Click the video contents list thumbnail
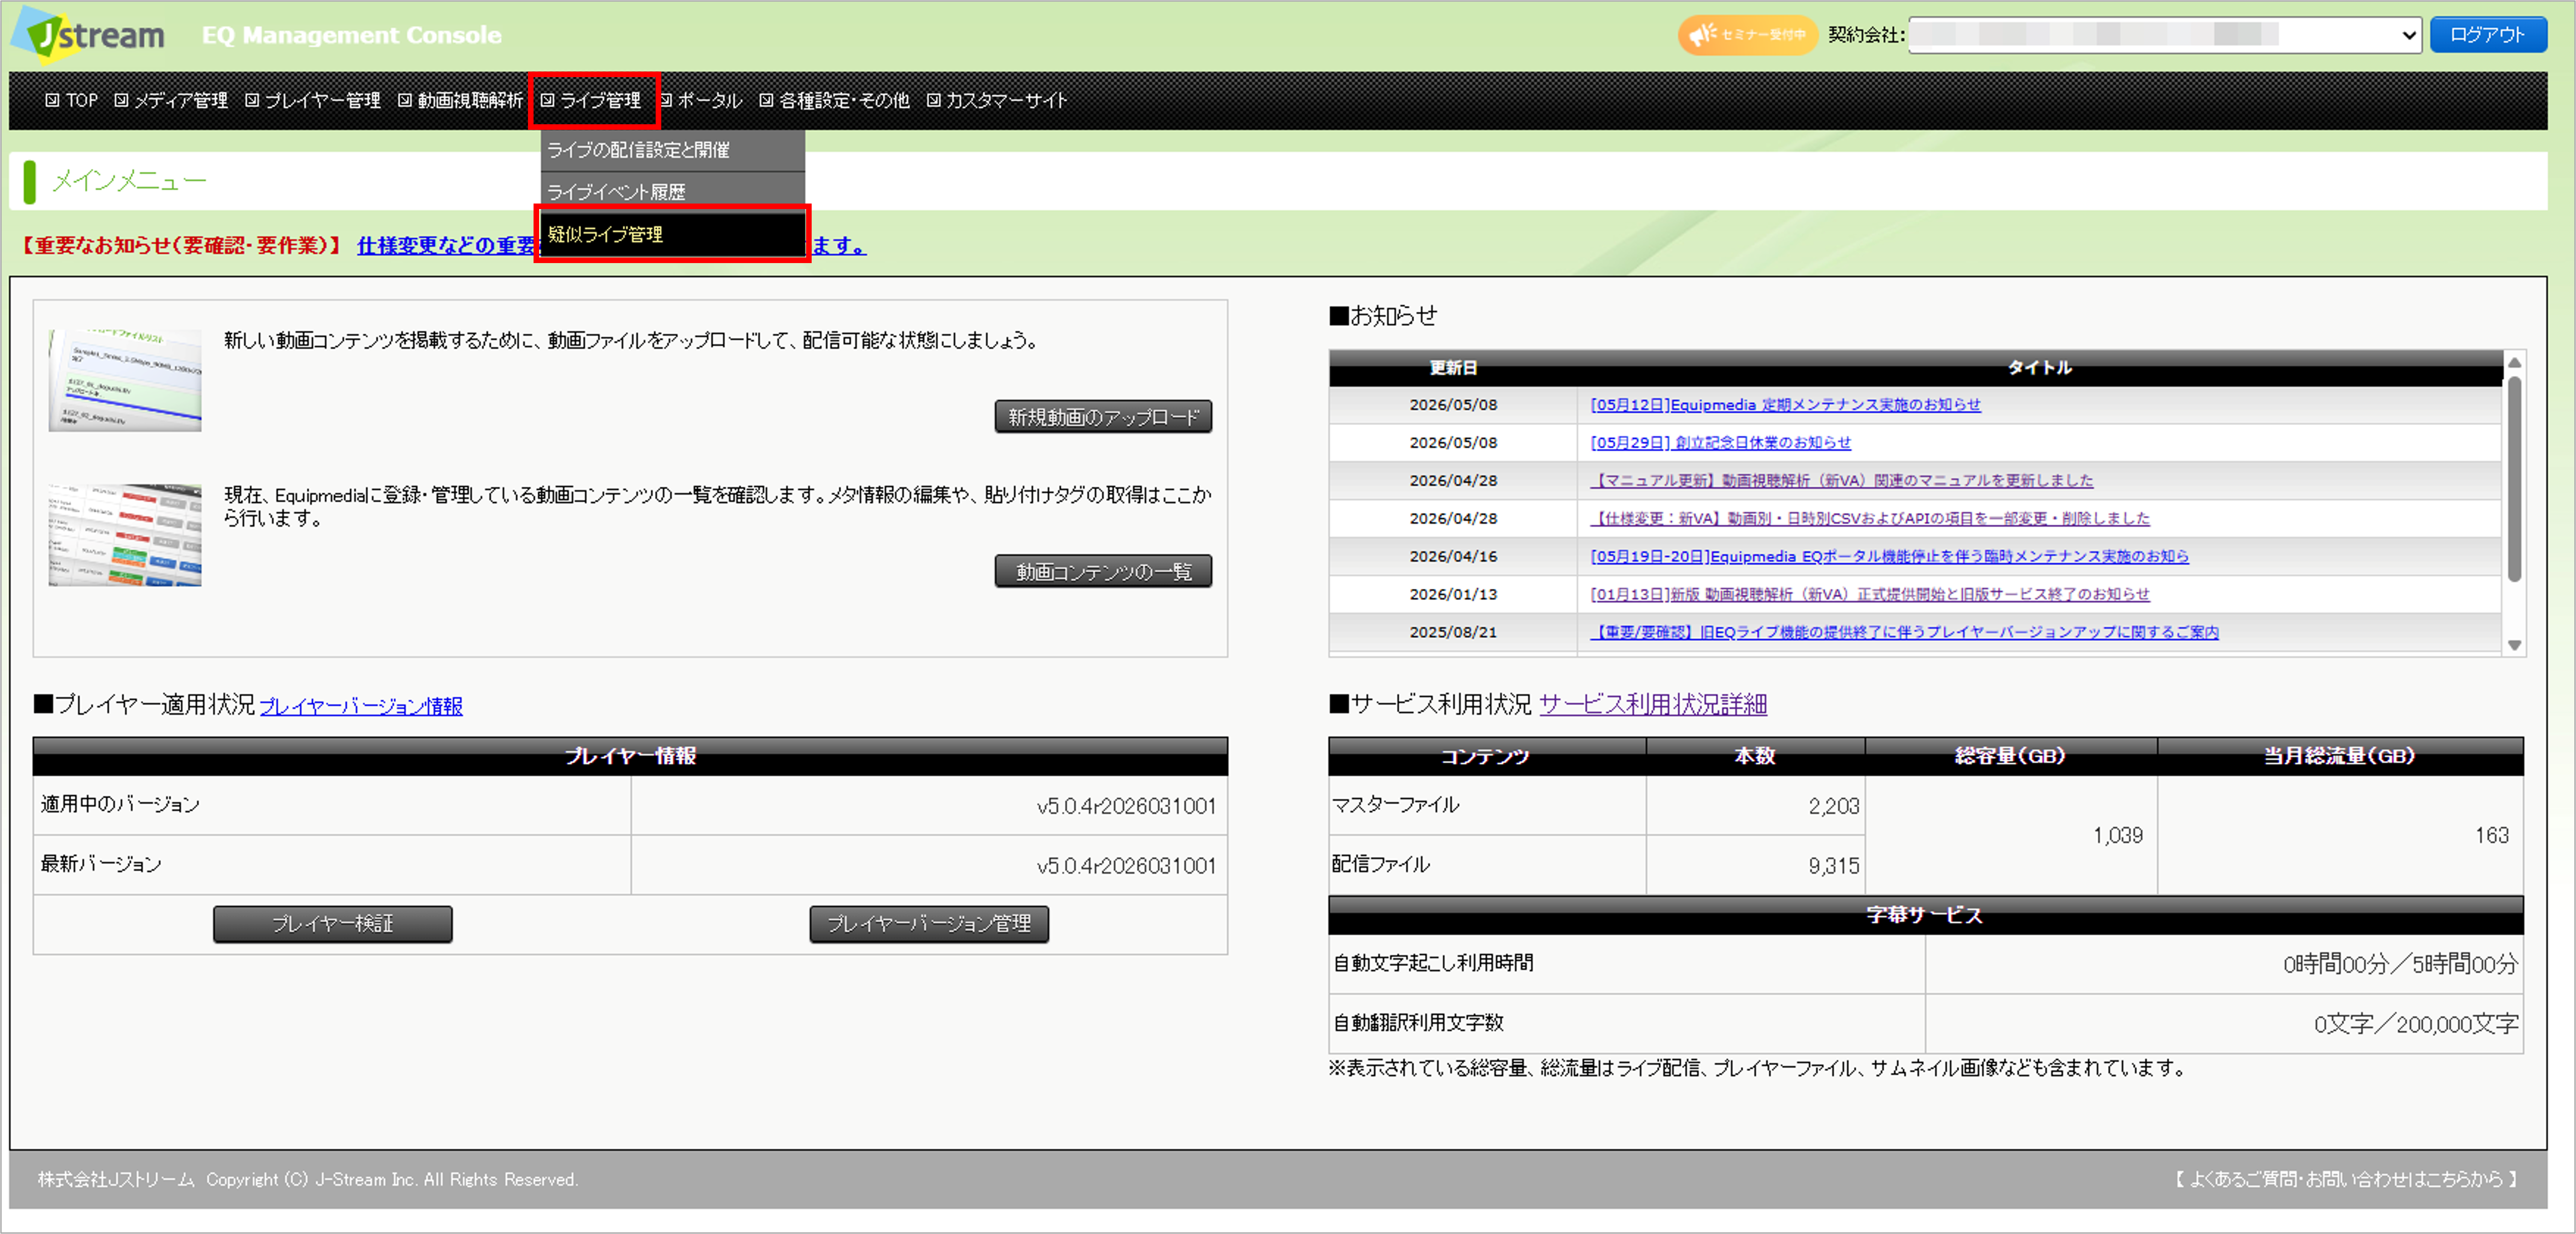The image size is (2576, 1234). (125, 535)
